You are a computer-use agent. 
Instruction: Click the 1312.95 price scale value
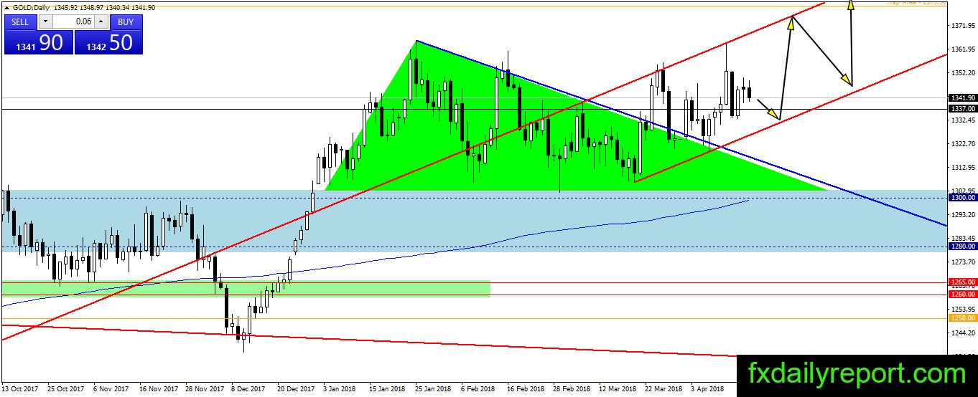(962, 168)
